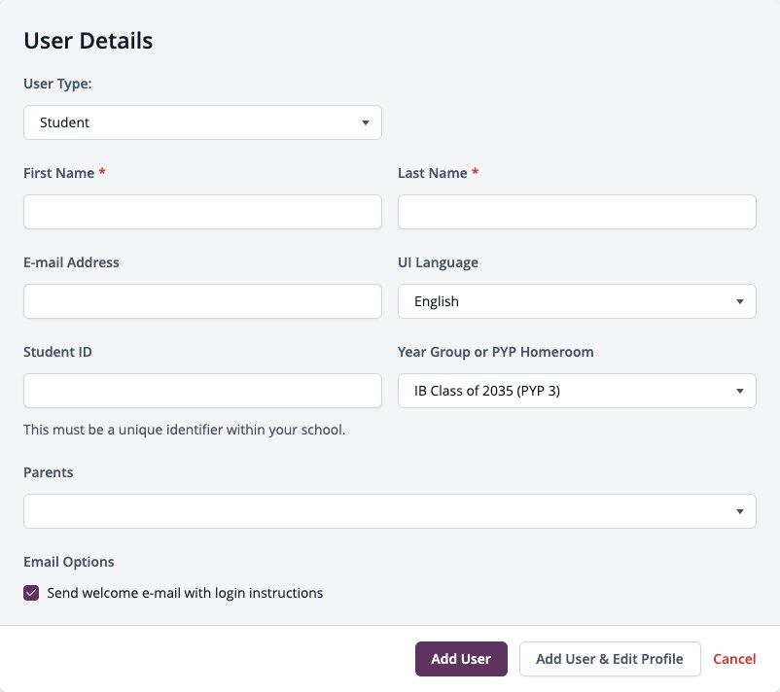The width and height of the screenshot is (780, 692).
Task: Click the arrow icon on User Type select
Action: (366, 122)
